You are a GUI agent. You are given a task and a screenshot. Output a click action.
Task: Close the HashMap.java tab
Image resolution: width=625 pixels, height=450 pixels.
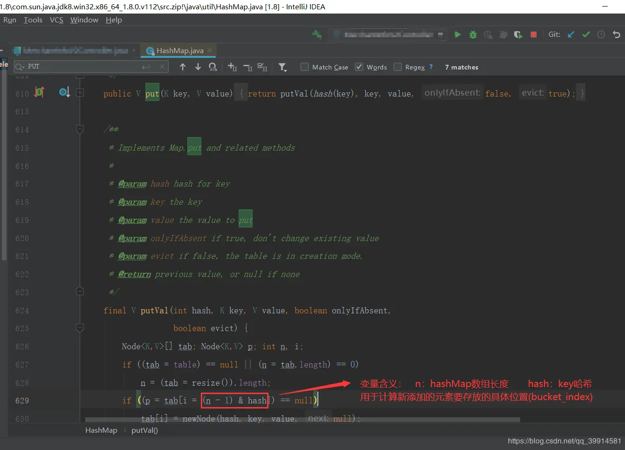point(210,50)
